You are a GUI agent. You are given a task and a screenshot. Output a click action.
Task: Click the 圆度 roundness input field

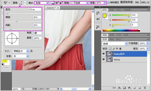click(x=37, y=38)
